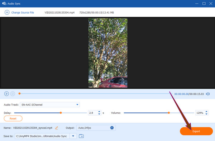Click the file name VID20211029135304_synced.mp4
The image size is (215, 141).
tap(33, 128)
